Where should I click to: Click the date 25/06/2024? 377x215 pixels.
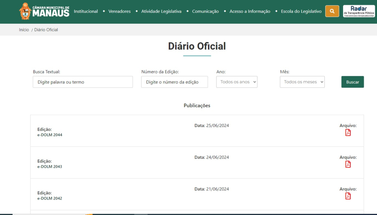pos(217,125)
